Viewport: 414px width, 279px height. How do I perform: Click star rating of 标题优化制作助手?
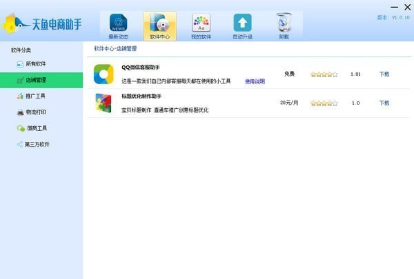(324, 103)
